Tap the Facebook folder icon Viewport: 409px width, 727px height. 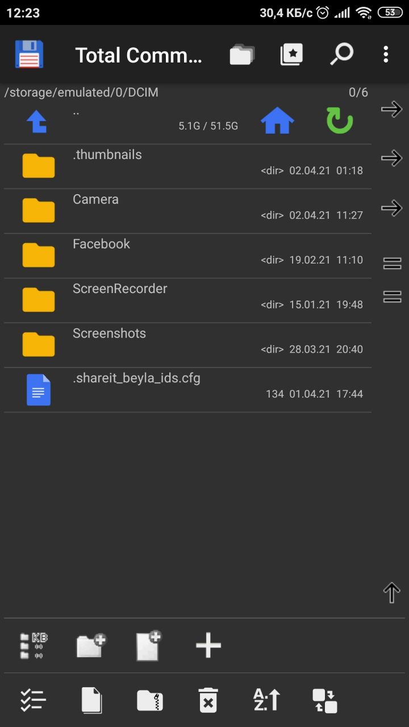(39, 255)
